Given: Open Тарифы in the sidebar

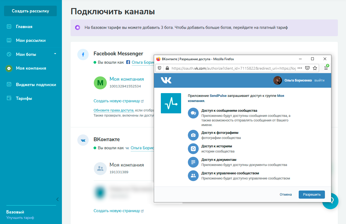Looking at the screenshot, I should point(24,99).
